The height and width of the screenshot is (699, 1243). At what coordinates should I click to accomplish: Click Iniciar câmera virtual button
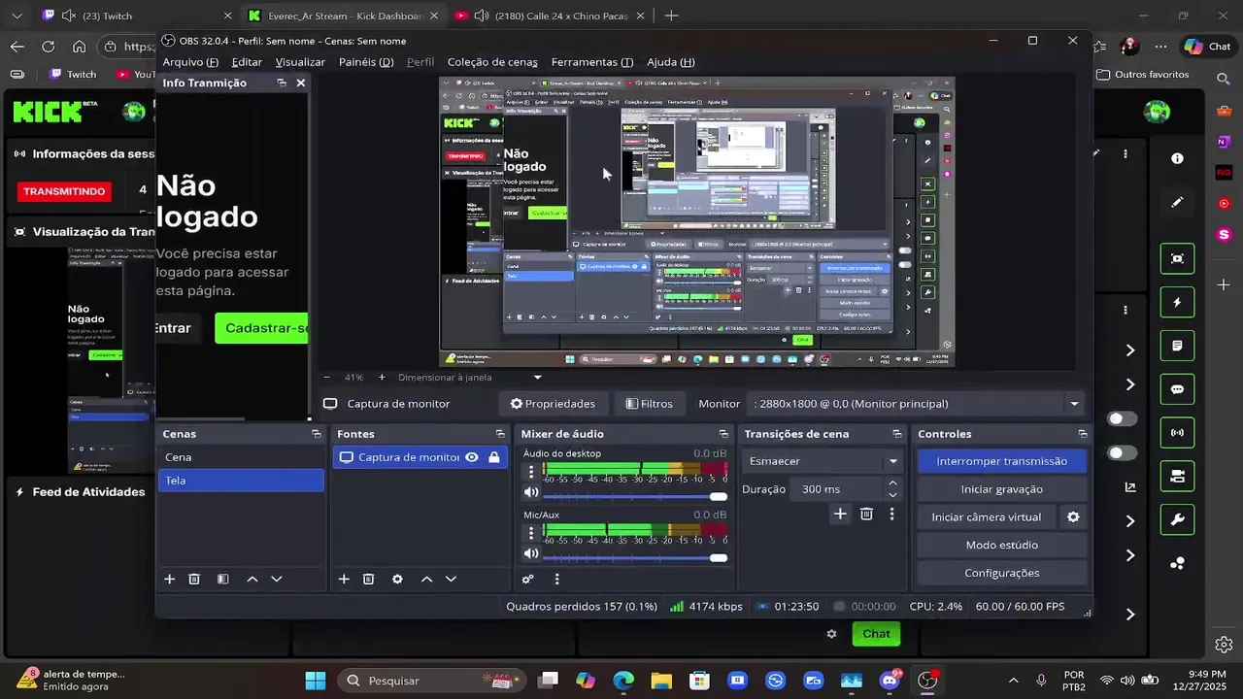point(986,517)
